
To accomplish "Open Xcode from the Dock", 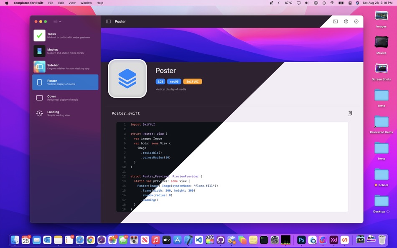I will click(188, 240).
